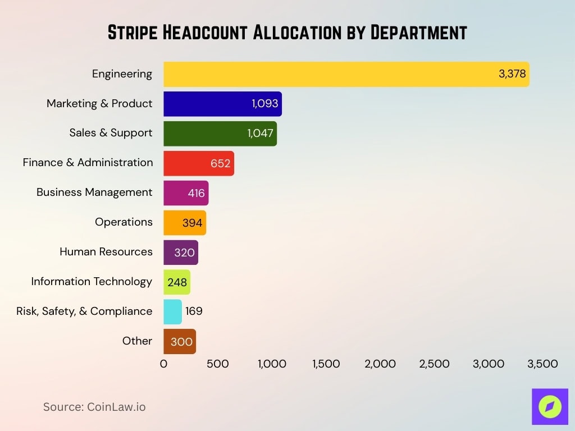The width and height of the screenshot is (575, 431).
Task: Select the magenta Business Management bar
Action: (x=185, y=192)
